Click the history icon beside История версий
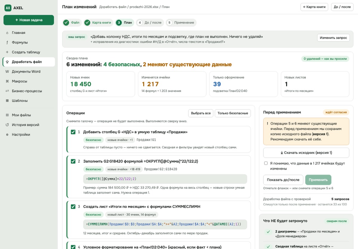The width and height of the screenshot is (358, 249). coord(7,125)
